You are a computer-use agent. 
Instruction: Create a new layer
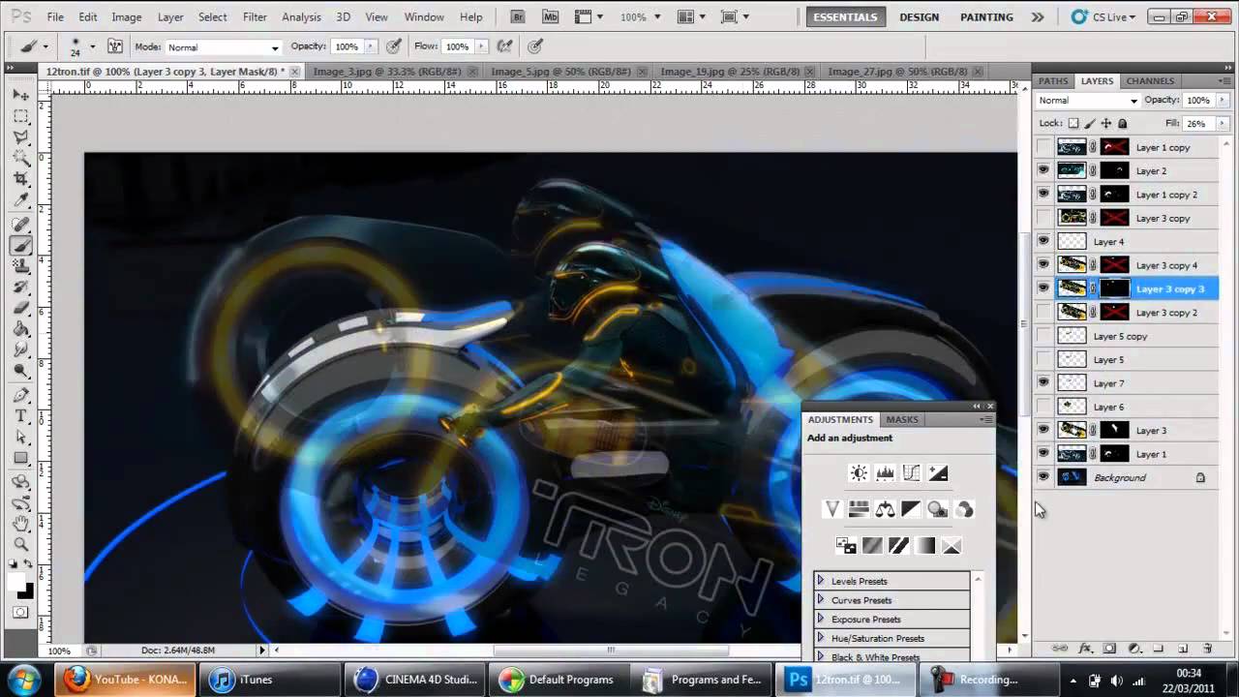(x=1183, y=649)
